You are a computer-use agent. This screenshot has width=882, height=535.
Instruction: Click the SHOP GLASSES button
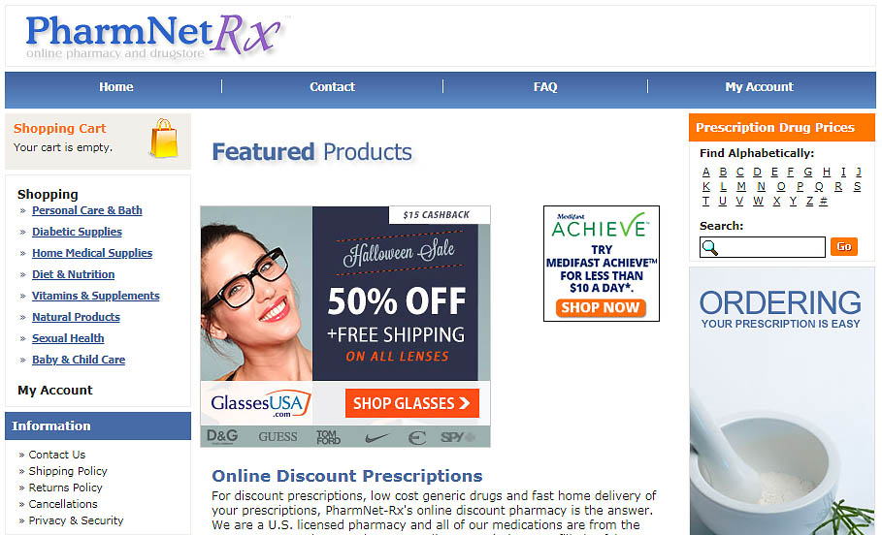click(x=412, y=403)
